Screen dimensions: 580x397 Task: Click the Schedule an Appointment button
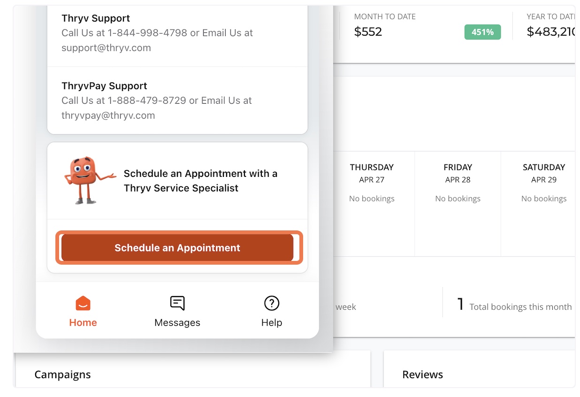point(177,248)
